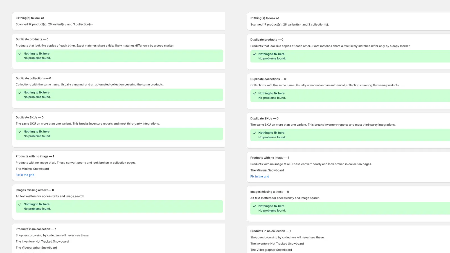450x253 pixels.
Task: Select 'The Minimal Snowboard' under no image, left panel
Action: (32, 169)
